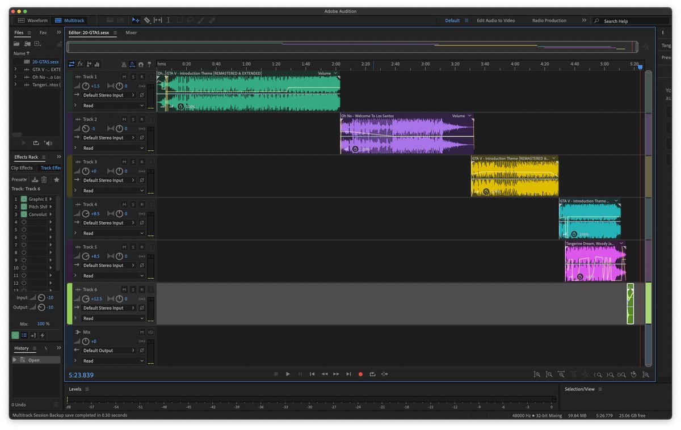
Task: Select the Slip tool
Action: click(x=158, y=20)
